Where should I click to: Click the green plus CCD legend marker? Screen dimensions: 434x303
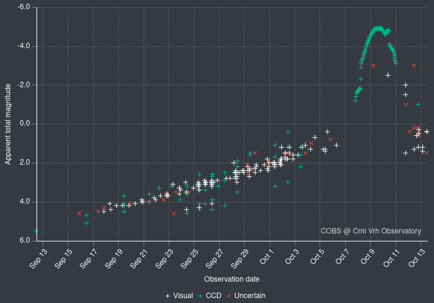click(x=200, y=296)
